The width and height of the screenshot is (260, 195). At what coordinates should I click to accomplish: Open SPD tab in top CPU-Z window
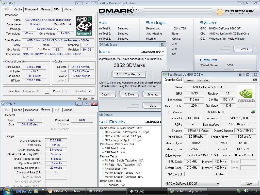click(56, 9)
